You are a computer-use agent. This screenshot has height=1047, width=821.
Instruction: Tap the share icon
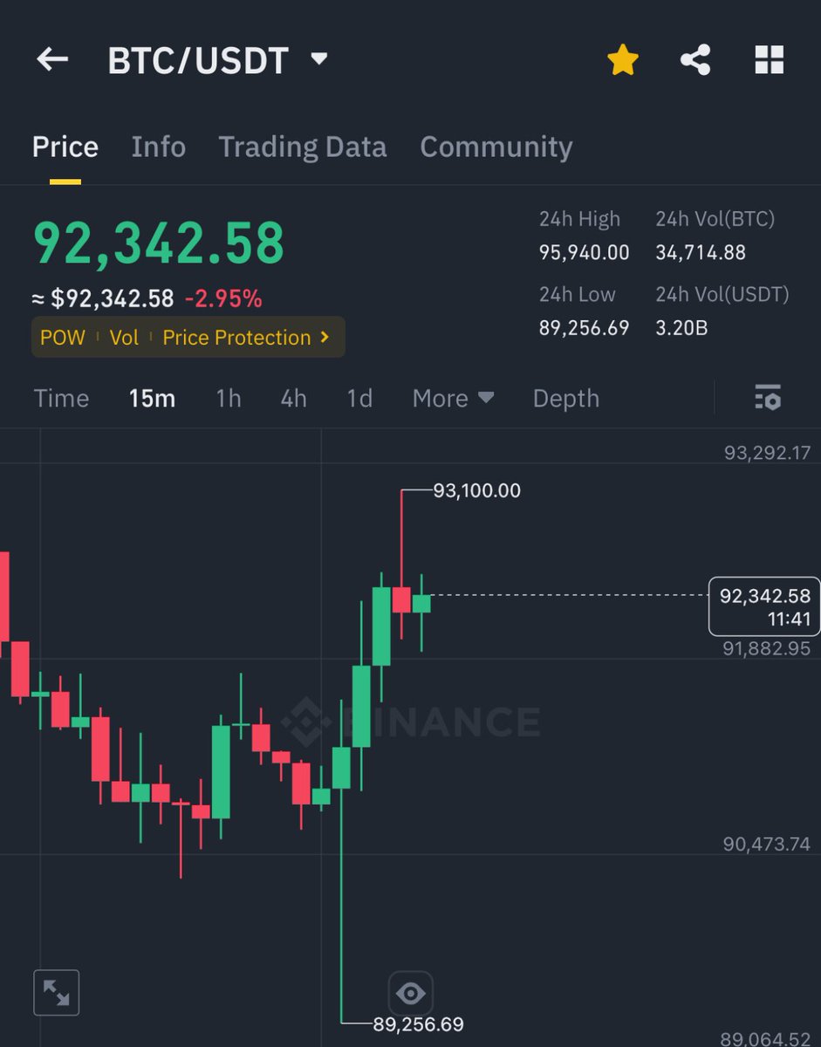click(695, 60)
